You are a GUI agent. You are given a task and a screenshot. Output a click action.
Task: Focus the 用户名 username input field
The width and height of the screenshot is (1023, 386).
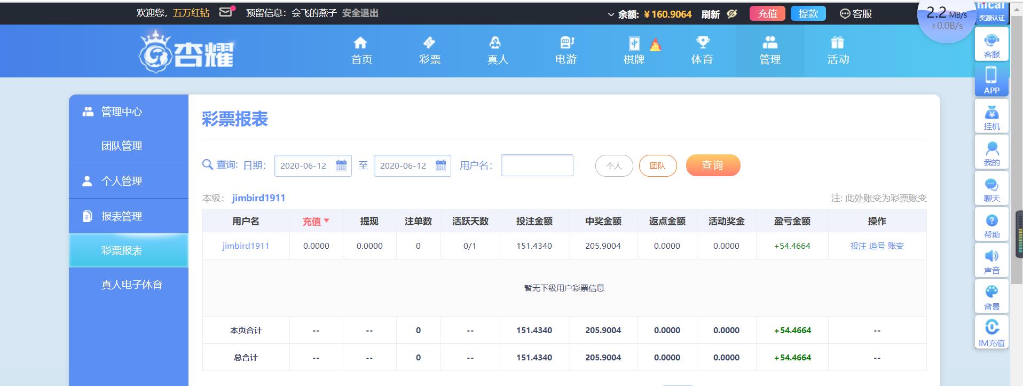[x=537, y=166]
